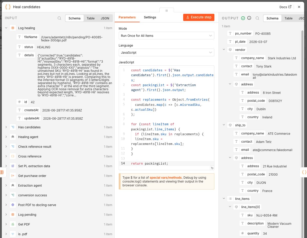307x238 pixels.
Task: Click the ship_to email field pill
Action: point(242,150)
